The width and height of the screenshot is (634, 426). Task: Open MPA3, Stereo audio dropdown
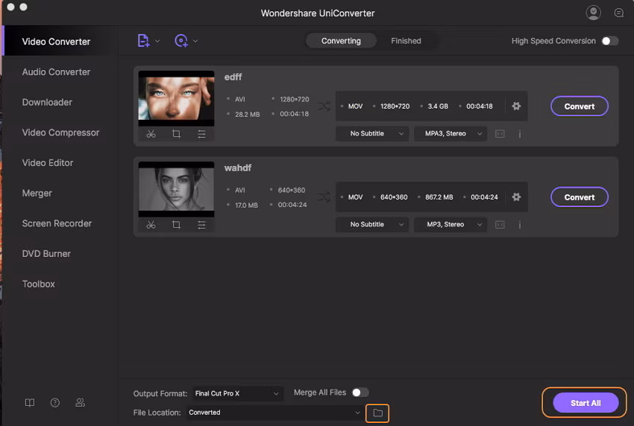[x=451, y=133]
